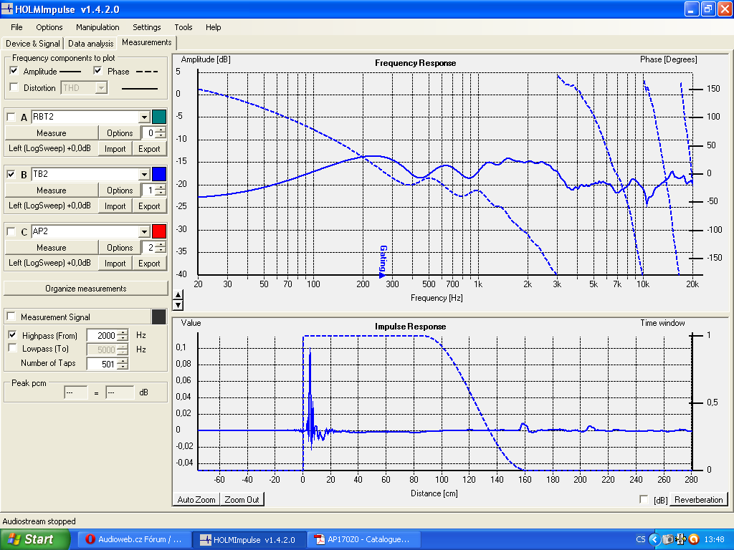Click the Gating marker on the frequency axis
The width and height of the screenshot is (734, 550).
click(383, 262)
